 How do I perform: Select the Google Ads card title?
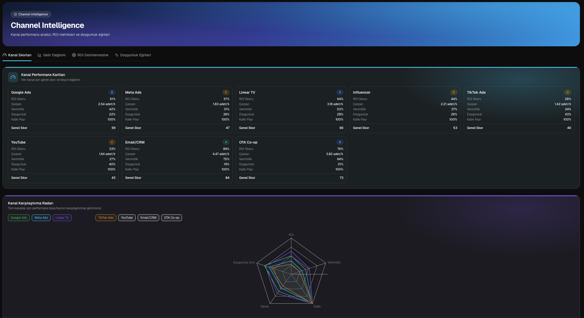[21, 92]
